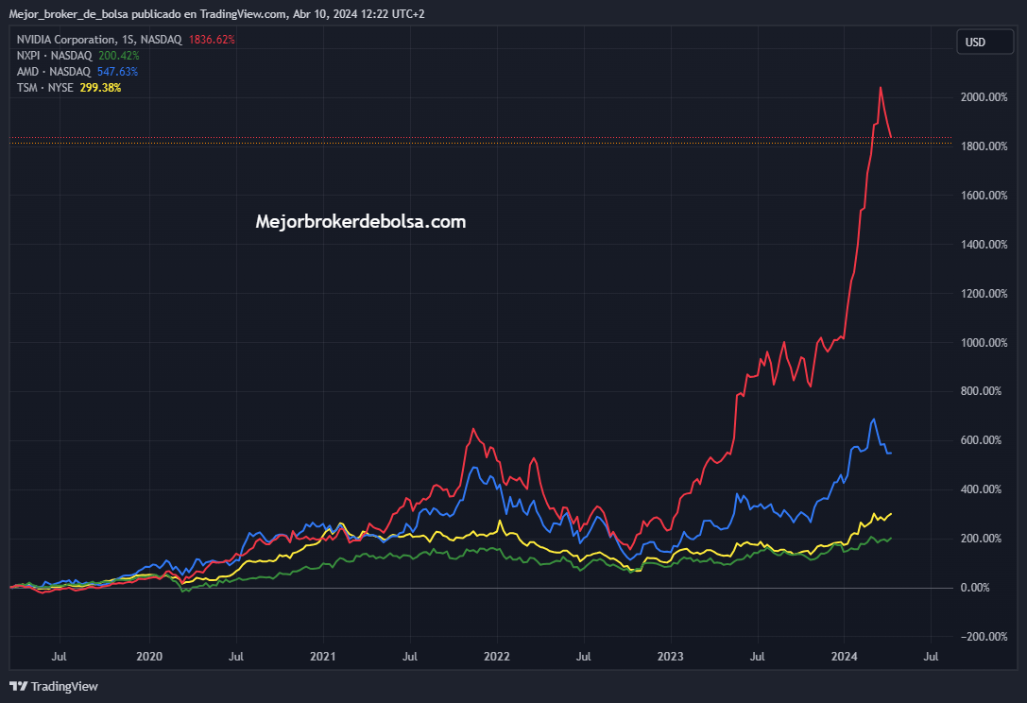This screenshot has height=703, width=1027.
Task: Click the 2000.00% price axis label
Action: 984,97
